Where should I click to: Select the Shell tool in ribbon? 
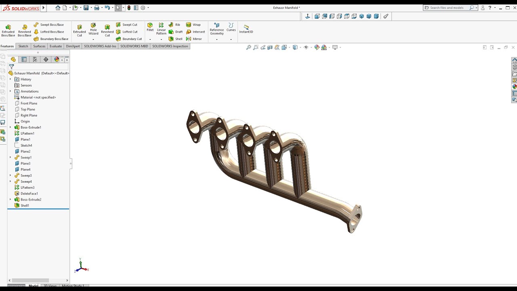point(176,39)
